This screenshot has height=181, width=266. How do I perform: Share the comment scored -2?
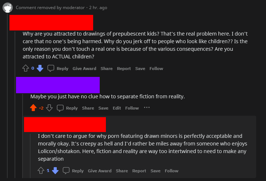click(x=88, y=108)
